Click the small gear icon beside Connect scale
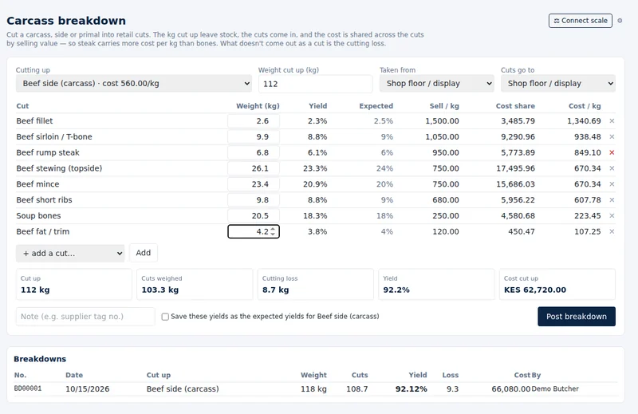 (620, 21)
